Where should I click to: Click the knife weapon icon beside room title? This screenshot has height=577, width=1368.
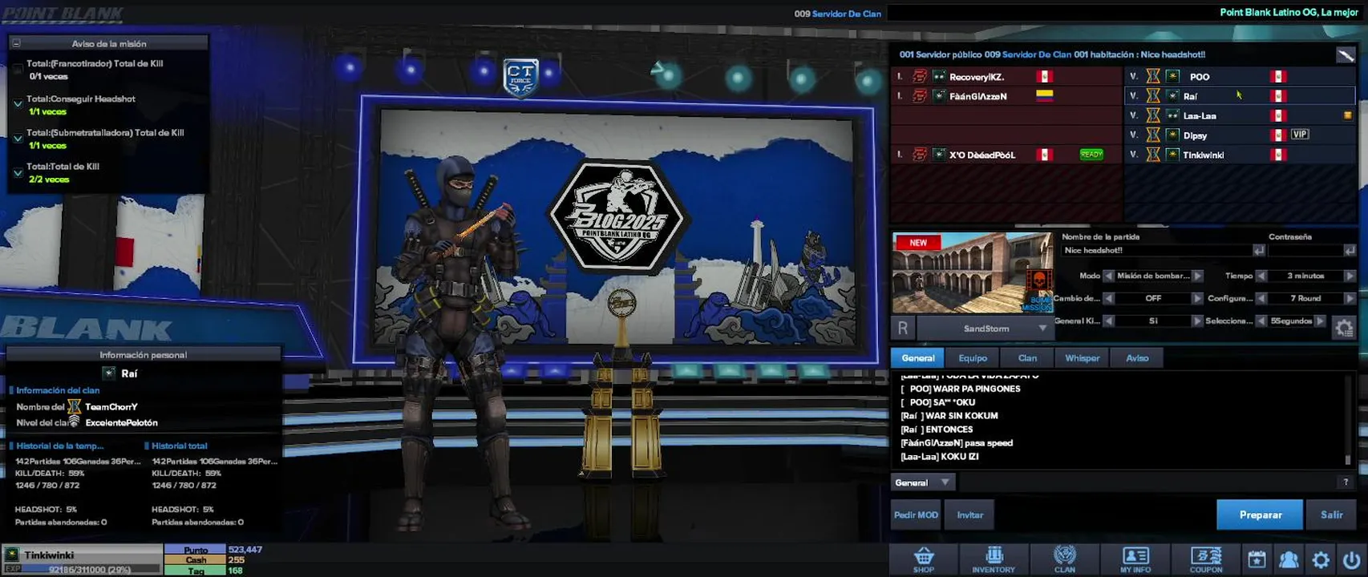1346,55
